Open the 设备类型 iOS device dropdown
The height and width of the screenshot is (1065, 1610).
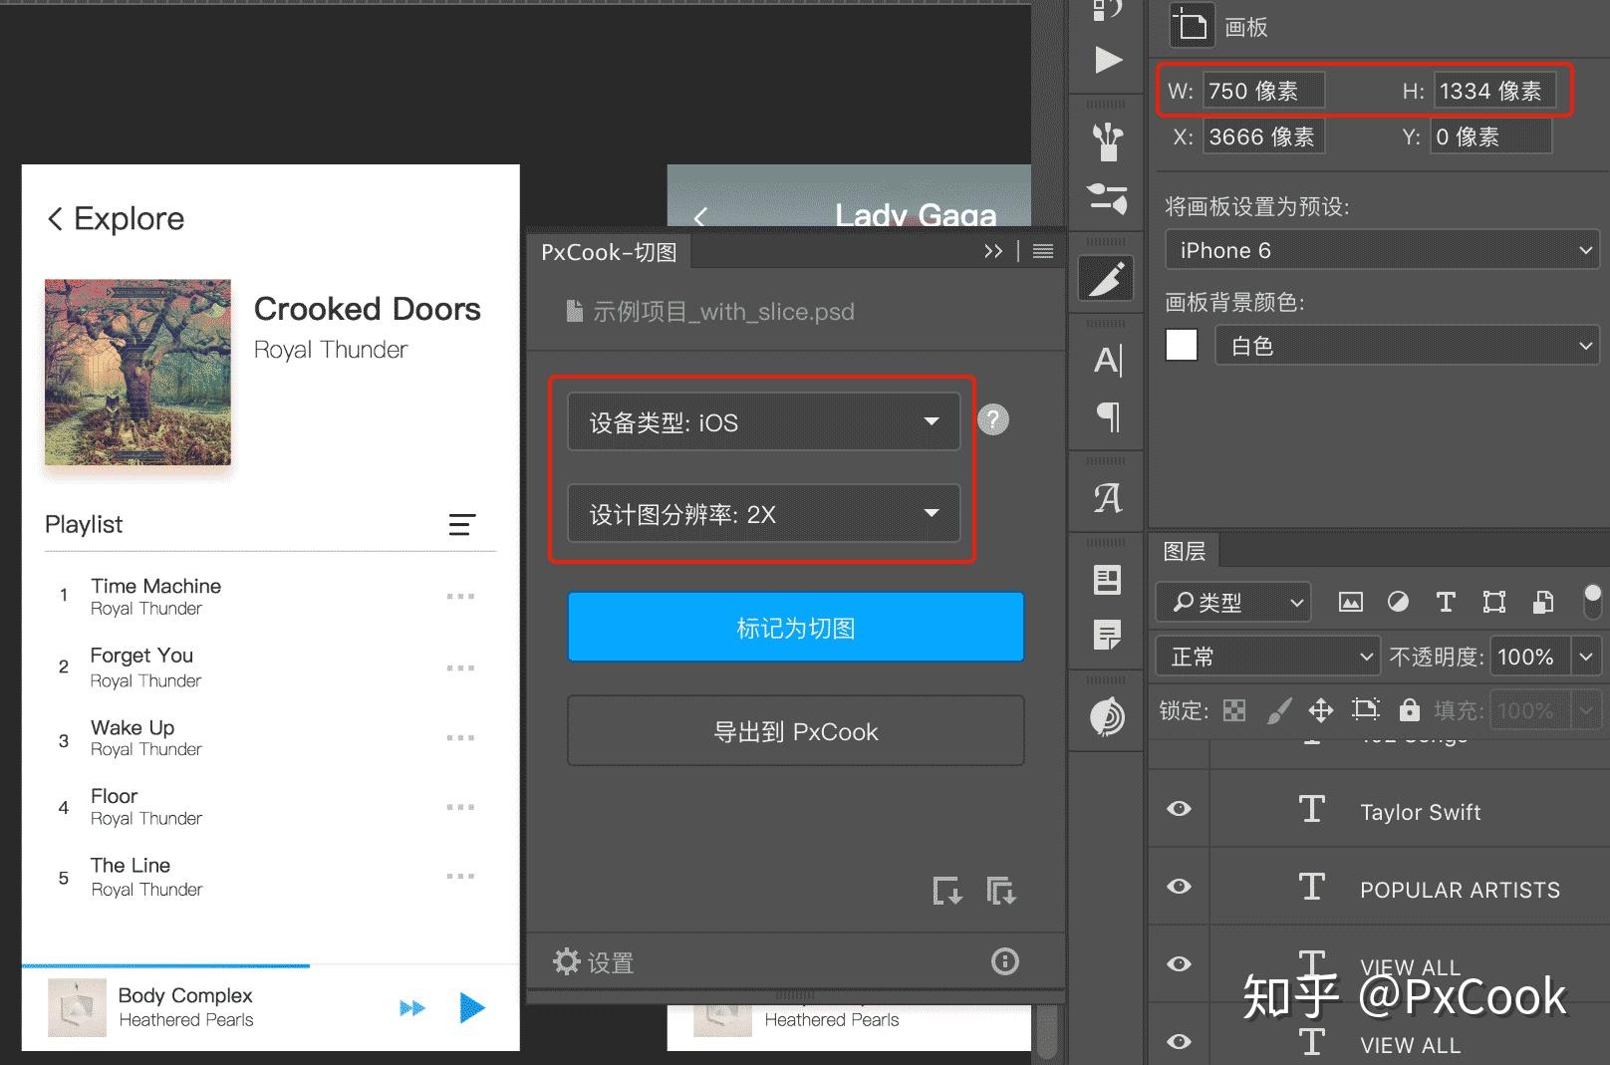tap(763, 421)
